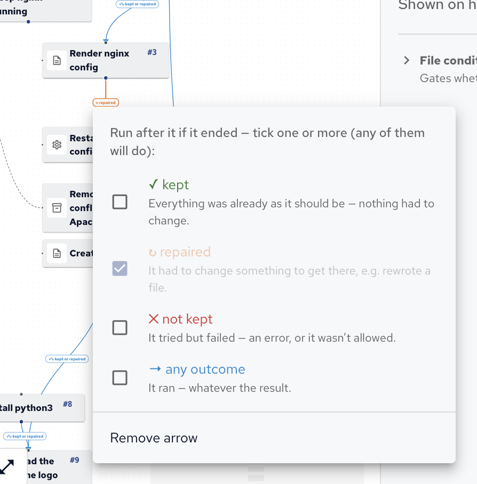
Task: Select the Install python3 node #8
Action: tap(42, 408)
